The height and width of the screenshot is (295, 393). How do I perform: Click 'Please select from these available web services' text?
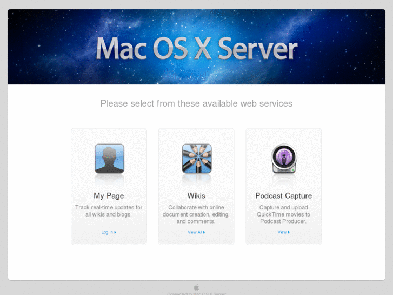(x=197, y=103)
